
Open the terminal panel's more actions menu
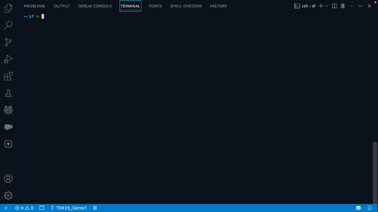[x=351, y=6]
